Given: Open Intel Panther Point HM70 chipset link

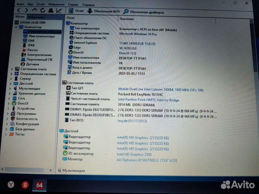Looking at the screenshot, I should (148, 100).
